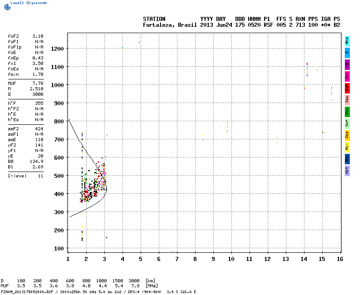Select the yellow Hi- legend swatch

click(x=347, y=147)
